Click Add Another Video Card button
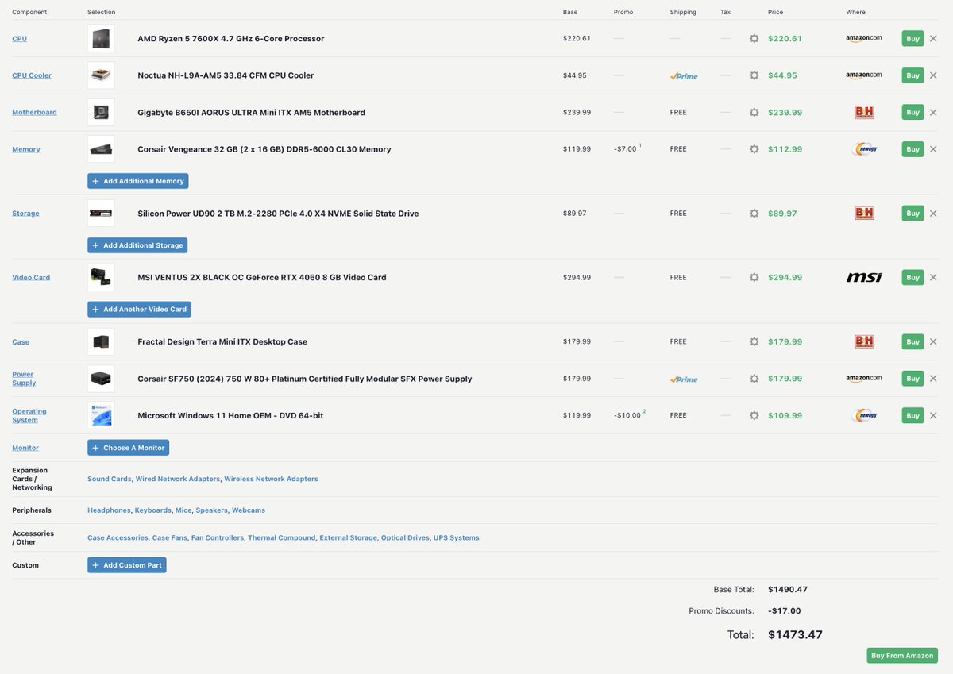 click(139, 310)
